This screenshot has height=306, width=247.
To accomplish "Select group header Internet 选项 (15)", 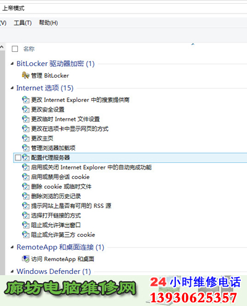I will click(x=45, y=88).
